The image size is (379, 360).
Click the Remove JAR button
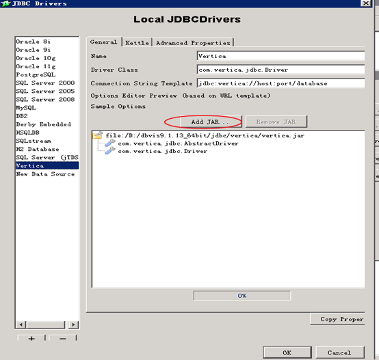click(x=276, y=122)
